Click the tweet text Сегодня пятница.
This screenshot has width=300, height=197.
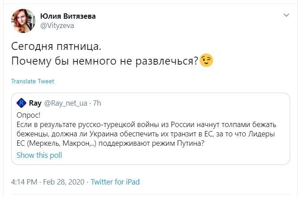click(x=56, y=46)
